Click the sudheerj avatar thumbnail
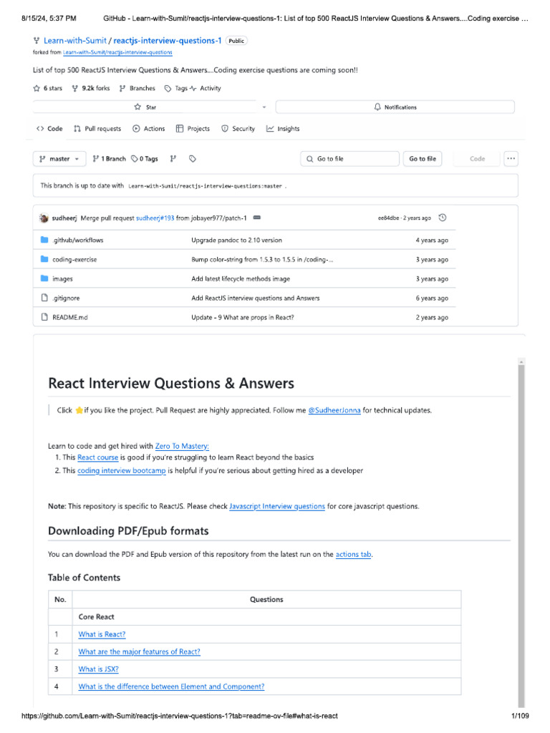 (x=44, y=218)
